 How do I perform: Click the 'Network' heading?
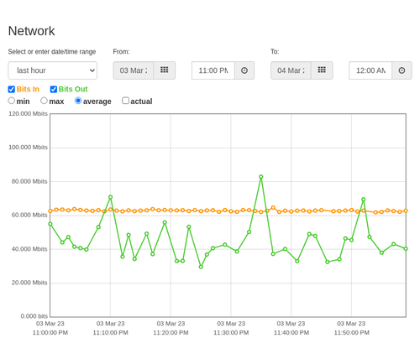point(31,31)
